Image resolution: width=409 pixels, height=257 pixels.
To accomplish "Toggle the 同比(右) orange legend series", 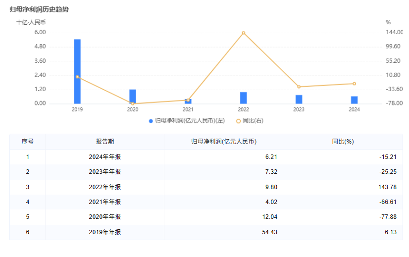I will pyautogui.click(x=250, y=121).
